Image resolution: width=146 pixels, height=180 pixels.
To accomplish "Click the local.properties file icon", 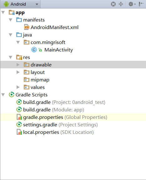I will pos(19,132).
